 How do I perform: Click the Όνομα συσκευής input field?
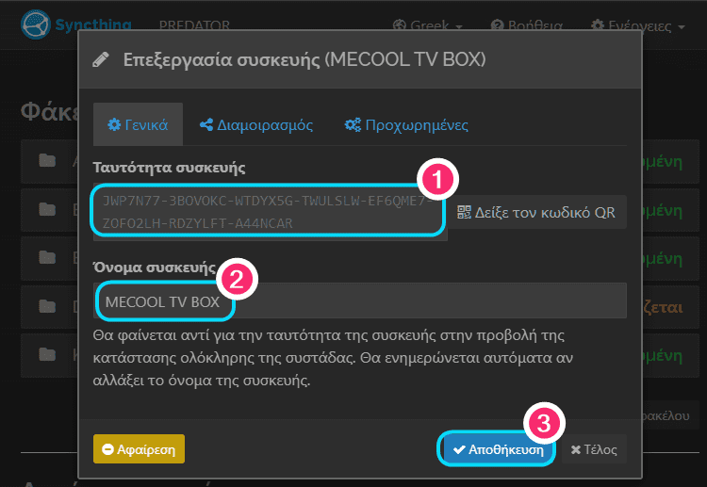click(x=360, y=300)
